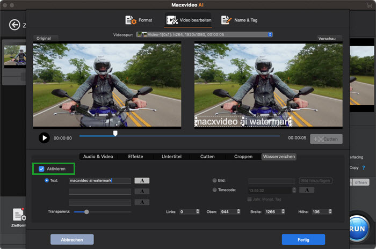Click the Transparenz slider knob
Image resolution: width=376 pixels, height=249 pixels.
pyautogui.click(x=86, y=212)
